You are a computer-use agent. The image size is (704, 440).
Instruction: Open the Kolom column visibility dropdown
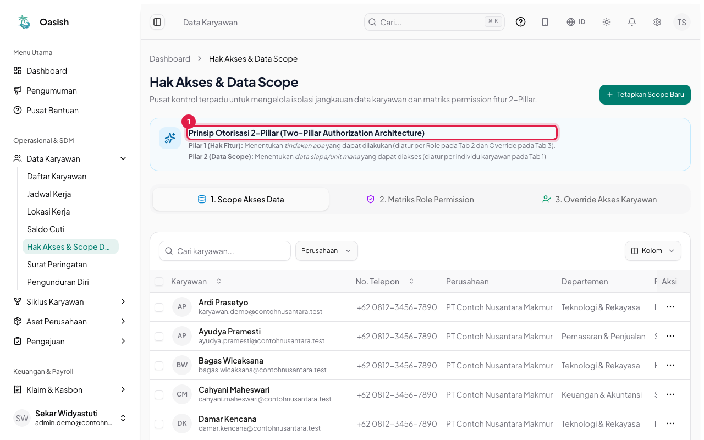click(653, 251)
